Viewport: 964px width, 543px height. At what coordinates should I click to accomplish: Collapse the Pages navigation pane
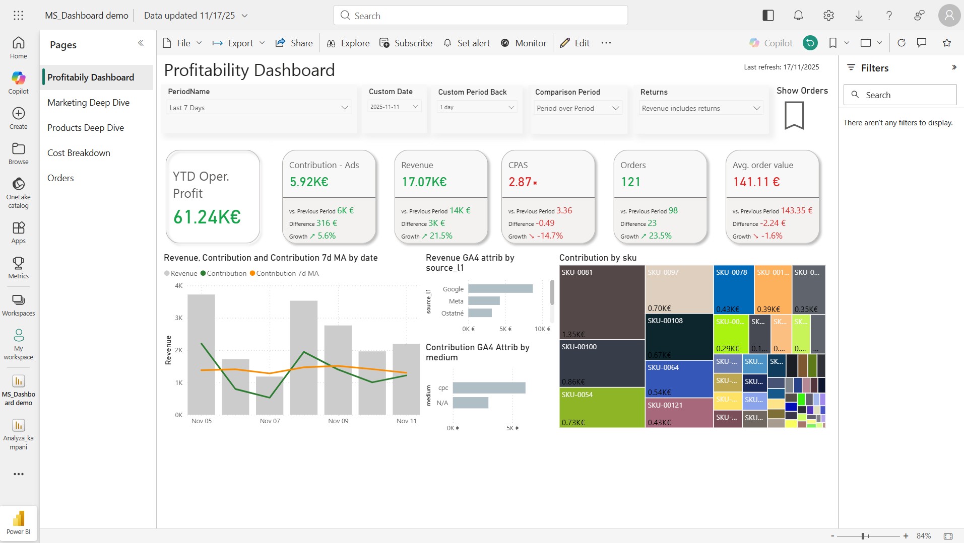[141, 43]
